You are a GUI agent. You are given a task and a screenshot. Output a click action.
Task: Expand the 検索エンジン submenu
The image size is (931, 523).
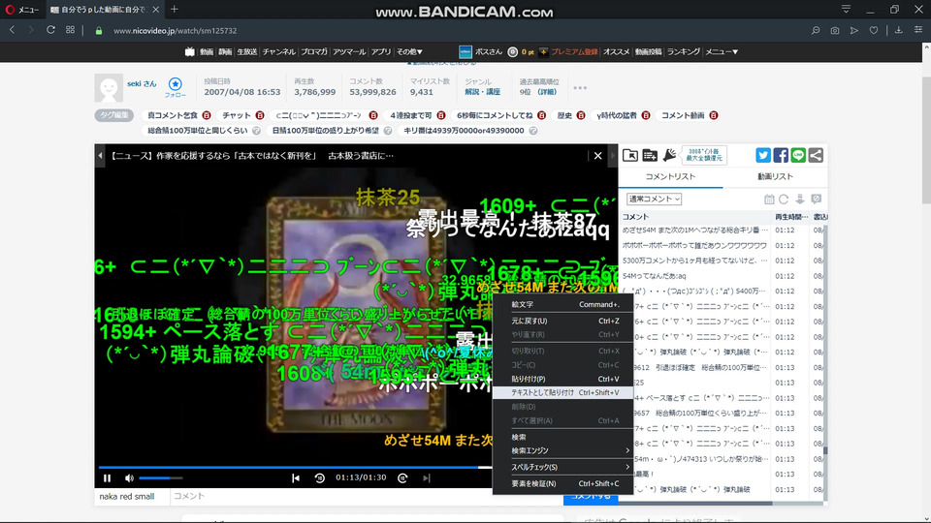pos(563,450)
